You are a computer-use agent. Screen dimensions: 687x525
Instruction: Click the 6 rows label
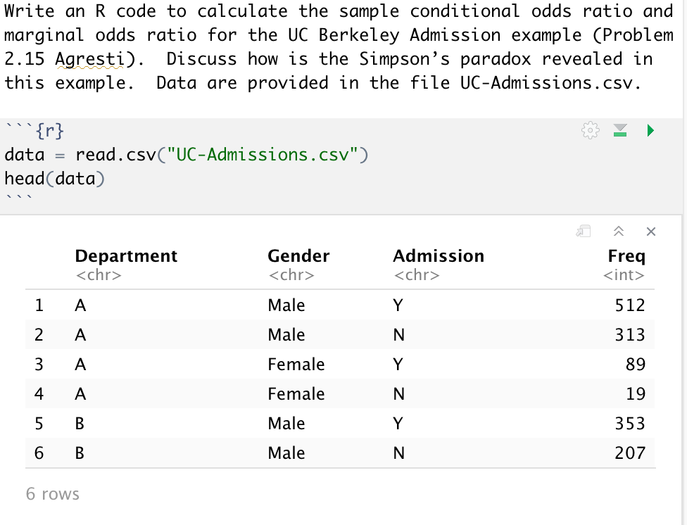(53, 494)
